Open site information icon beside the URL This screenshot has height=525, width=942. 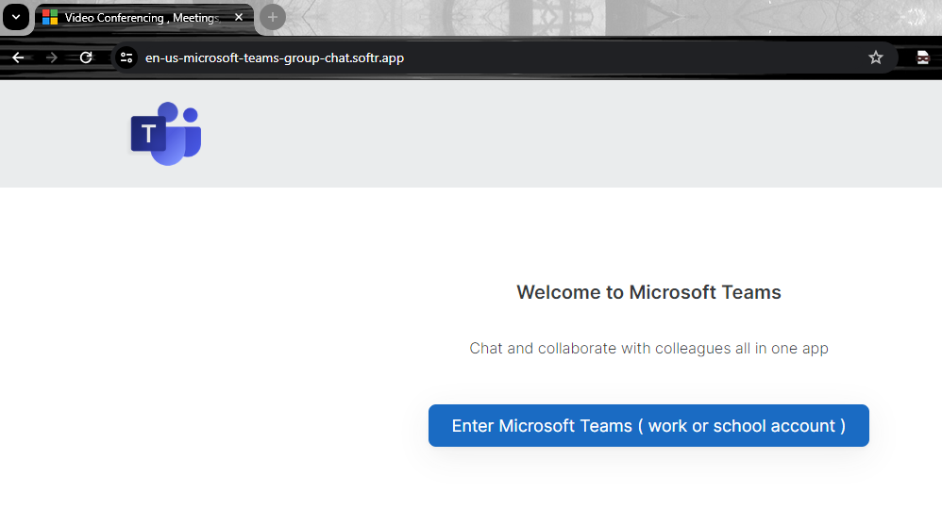[126, 57]
